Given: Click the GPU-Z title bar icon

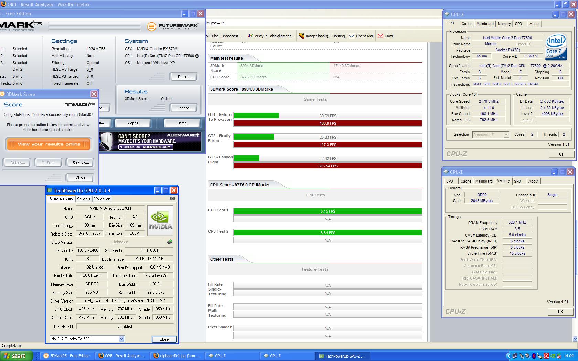Looking at the screenshot, I should (50, 190).
